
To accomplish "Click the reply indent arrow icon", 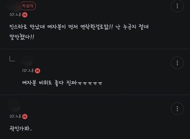I will point(12,59).
